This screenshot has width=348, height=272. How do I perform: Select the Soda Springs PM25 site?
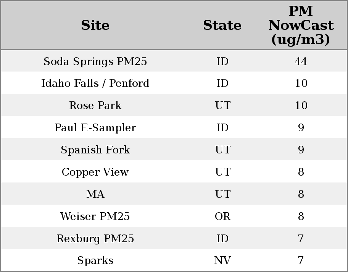point(95,61)
